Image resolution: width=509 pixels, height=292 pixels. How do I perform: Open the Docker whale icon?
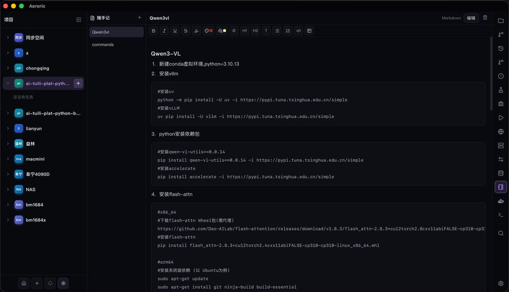[501, 201]
